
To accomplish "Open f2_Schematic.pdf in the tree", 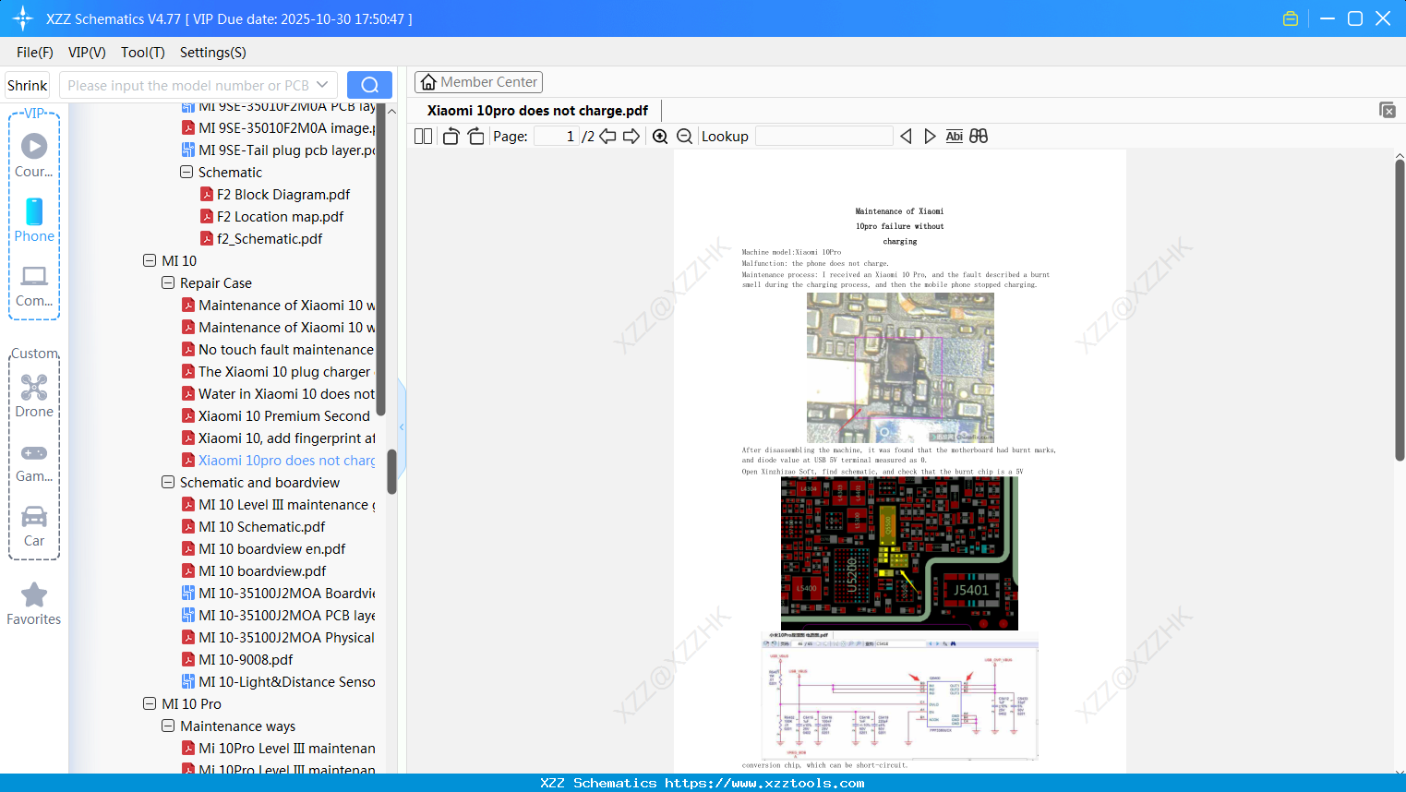I will pyautogui.click(x=261, y=239).
